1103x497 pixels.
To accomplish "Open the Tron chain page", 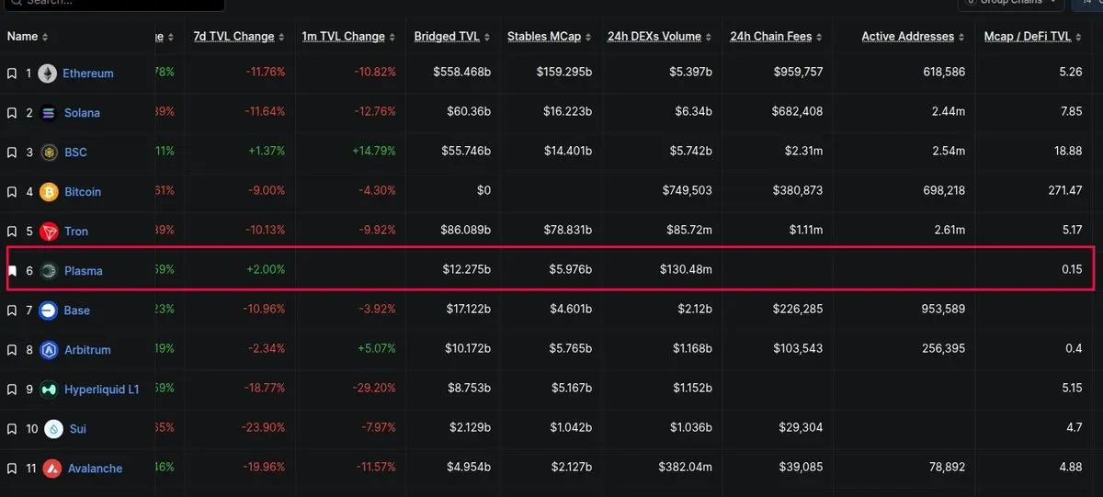I will [x=76, y=232].
